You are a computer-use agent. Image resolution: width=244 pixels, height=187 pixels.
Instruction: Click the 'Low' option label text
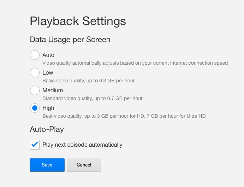click(x=48, y=72)
